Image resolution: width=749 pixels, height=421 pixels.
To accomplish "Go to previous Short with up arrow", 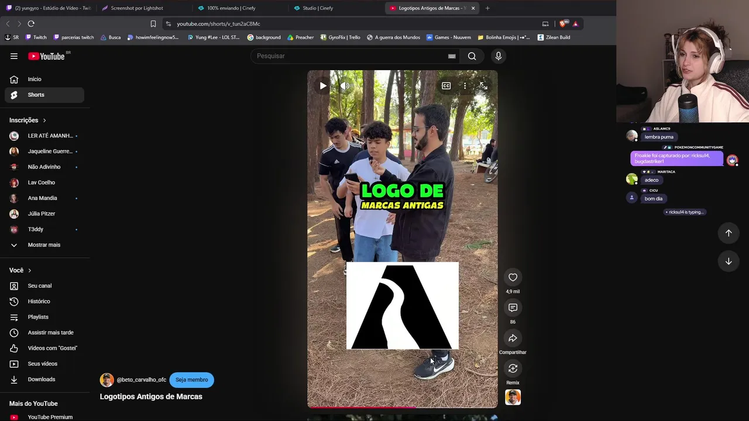I will pyautogui.click(x=729, y=233).
